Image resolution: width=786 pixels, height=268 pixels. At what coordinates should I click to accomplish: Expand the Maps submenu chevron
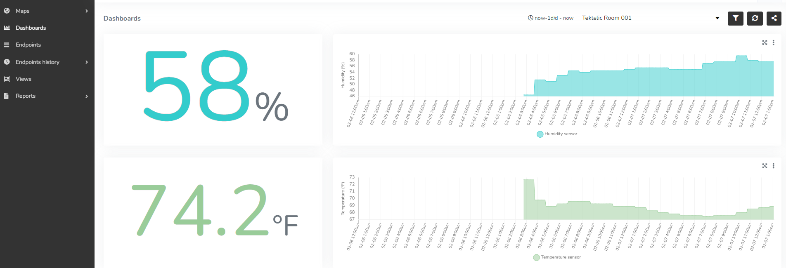[87, 11]
